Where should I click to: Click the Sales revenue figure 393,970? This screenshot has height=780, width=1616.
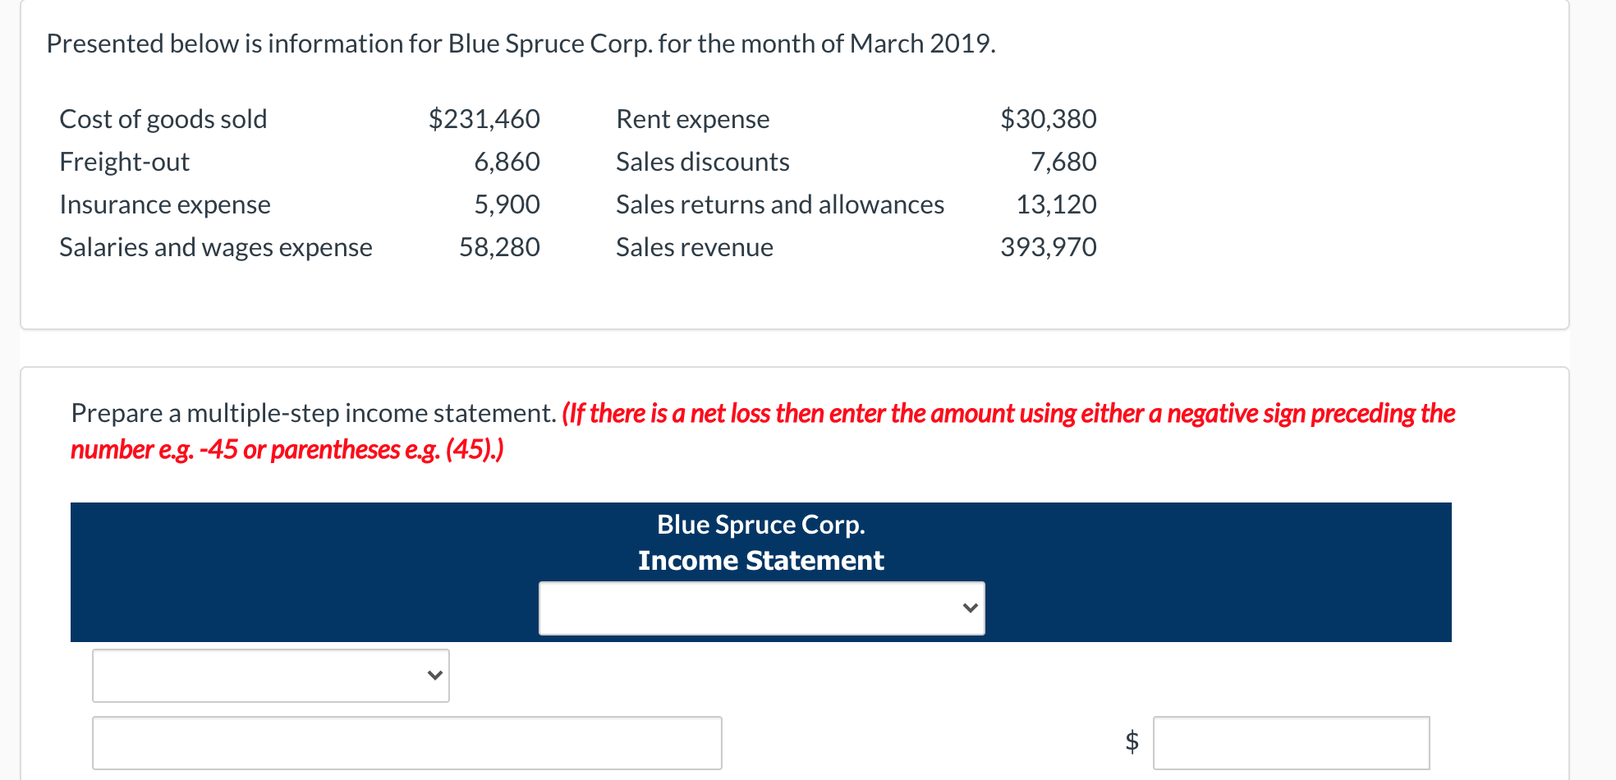pyautogui.click(x=1049, y=246)
